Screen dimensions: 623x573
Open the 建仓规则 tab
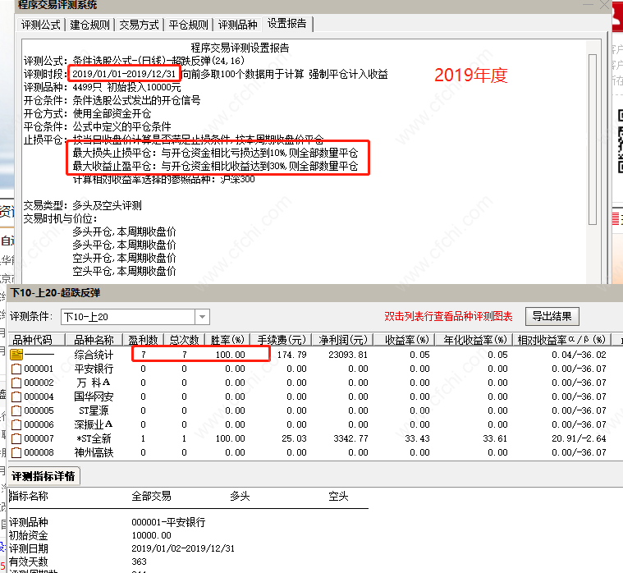[x=89, y=25]
